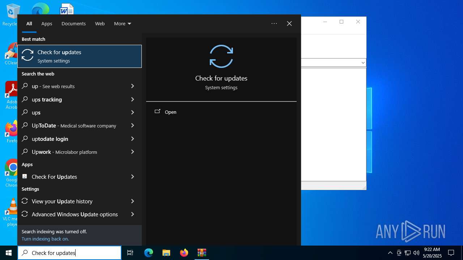Click the Check For Updates app icon
Screen dimensions: 463x260
pos(25,177)
